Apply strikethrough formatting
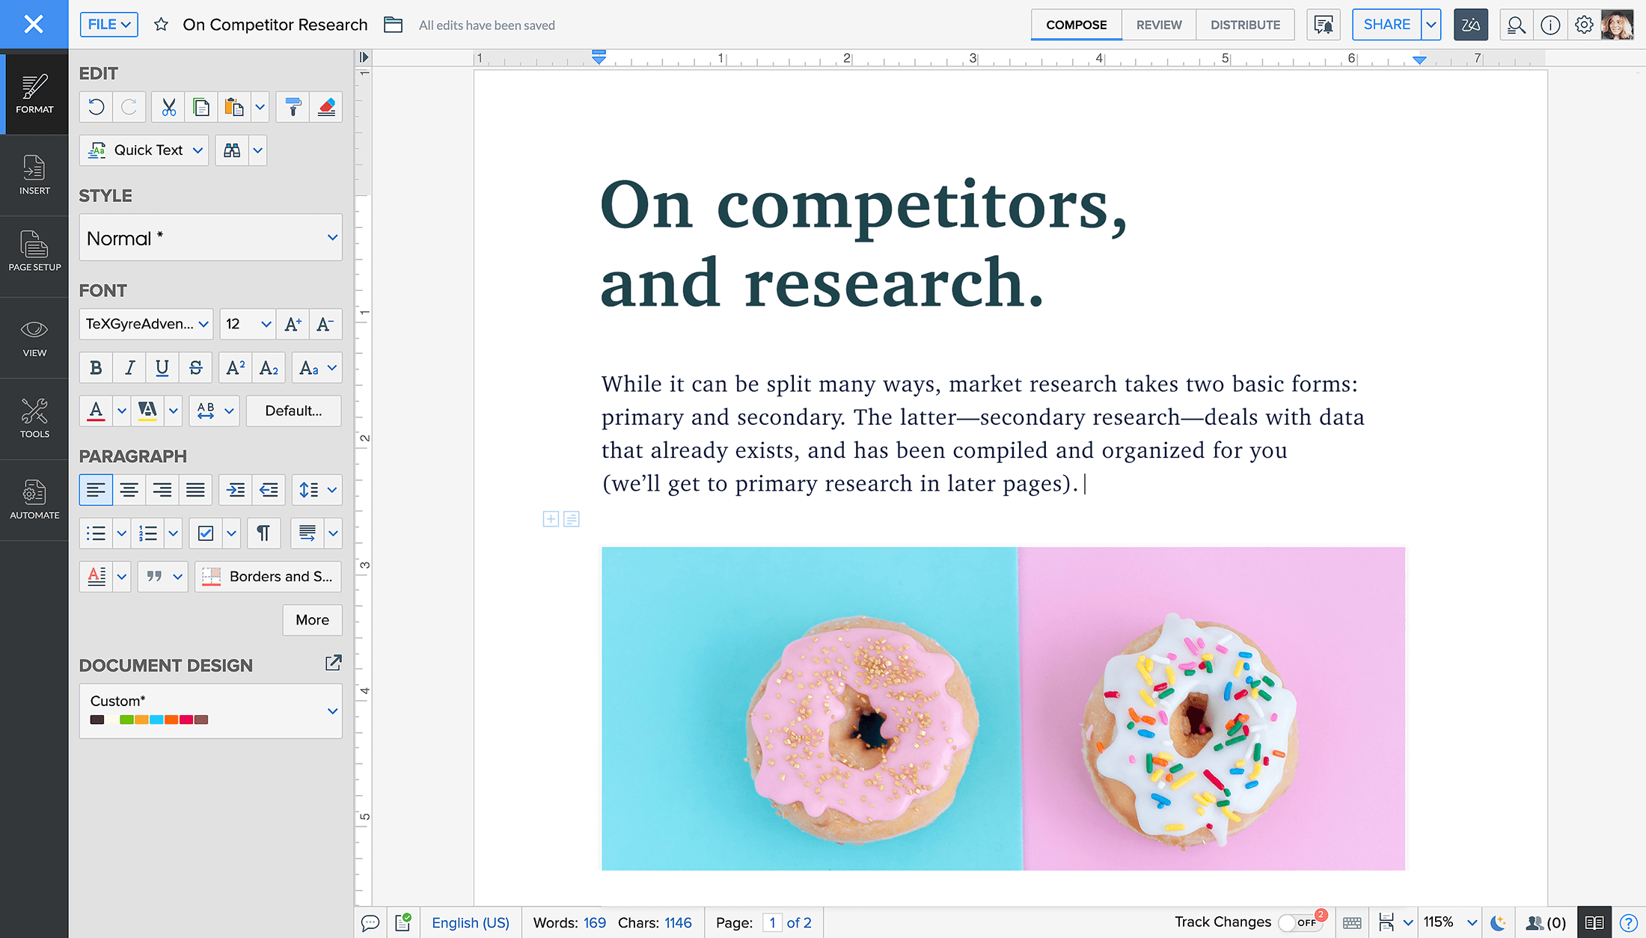The width and height of the screenshot is (1646, 938). click(195, 367)
